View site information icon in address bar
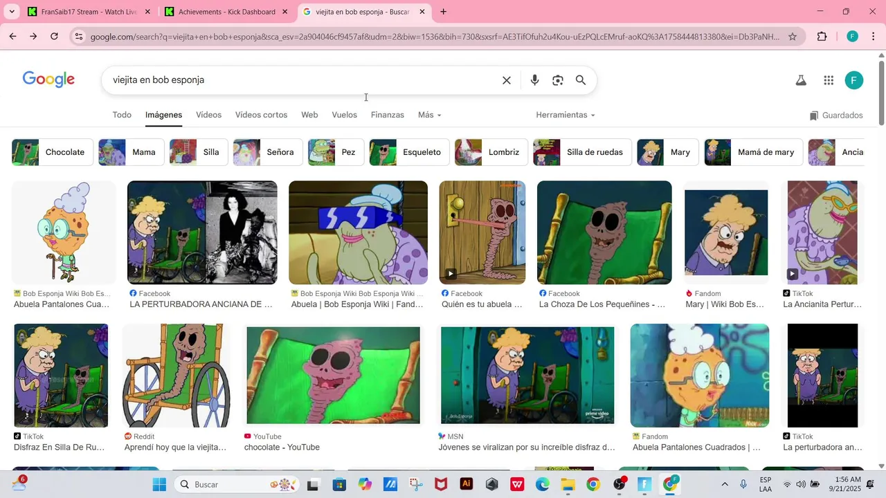886x498 pixels. pos(78,37)
